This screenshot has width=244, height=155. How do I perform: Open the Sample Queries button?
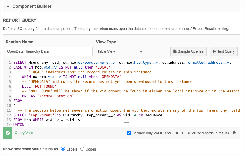pos(189,51)
